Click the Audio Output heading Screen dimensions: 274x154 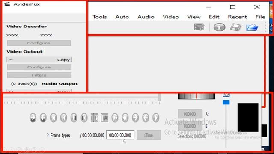60,84
